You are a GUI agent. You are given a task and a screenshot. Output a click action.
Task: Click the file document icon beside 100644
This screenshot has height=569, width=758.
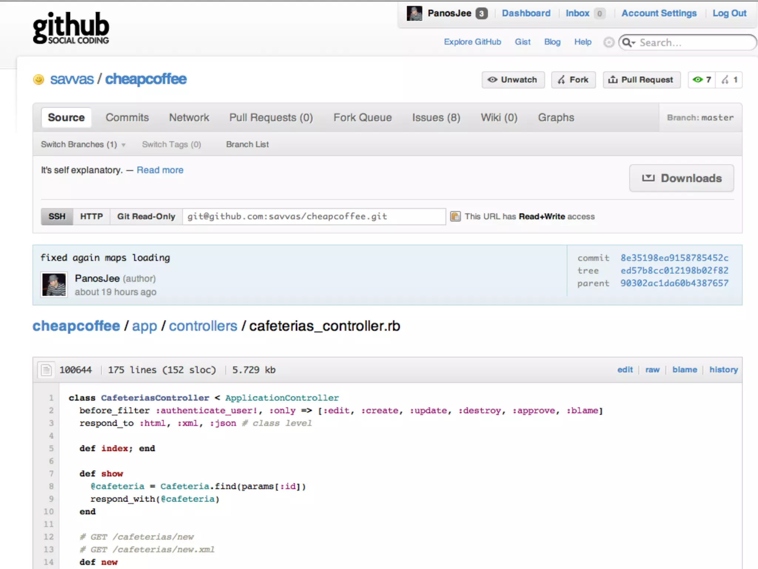pyautogui.click(x=47, y=370)
